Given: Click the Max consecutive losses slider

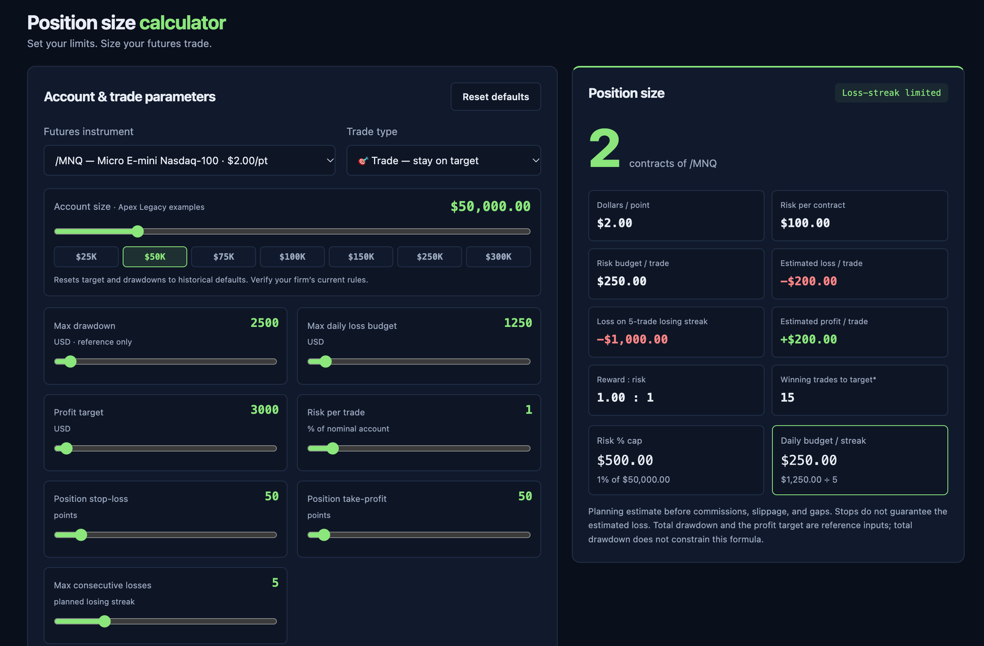Looking at the screenshot, I should (165, 621).
